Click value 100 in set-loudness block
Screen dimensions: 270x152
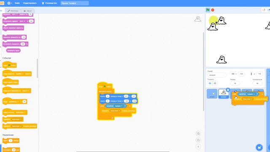click(x=23, y=44)
